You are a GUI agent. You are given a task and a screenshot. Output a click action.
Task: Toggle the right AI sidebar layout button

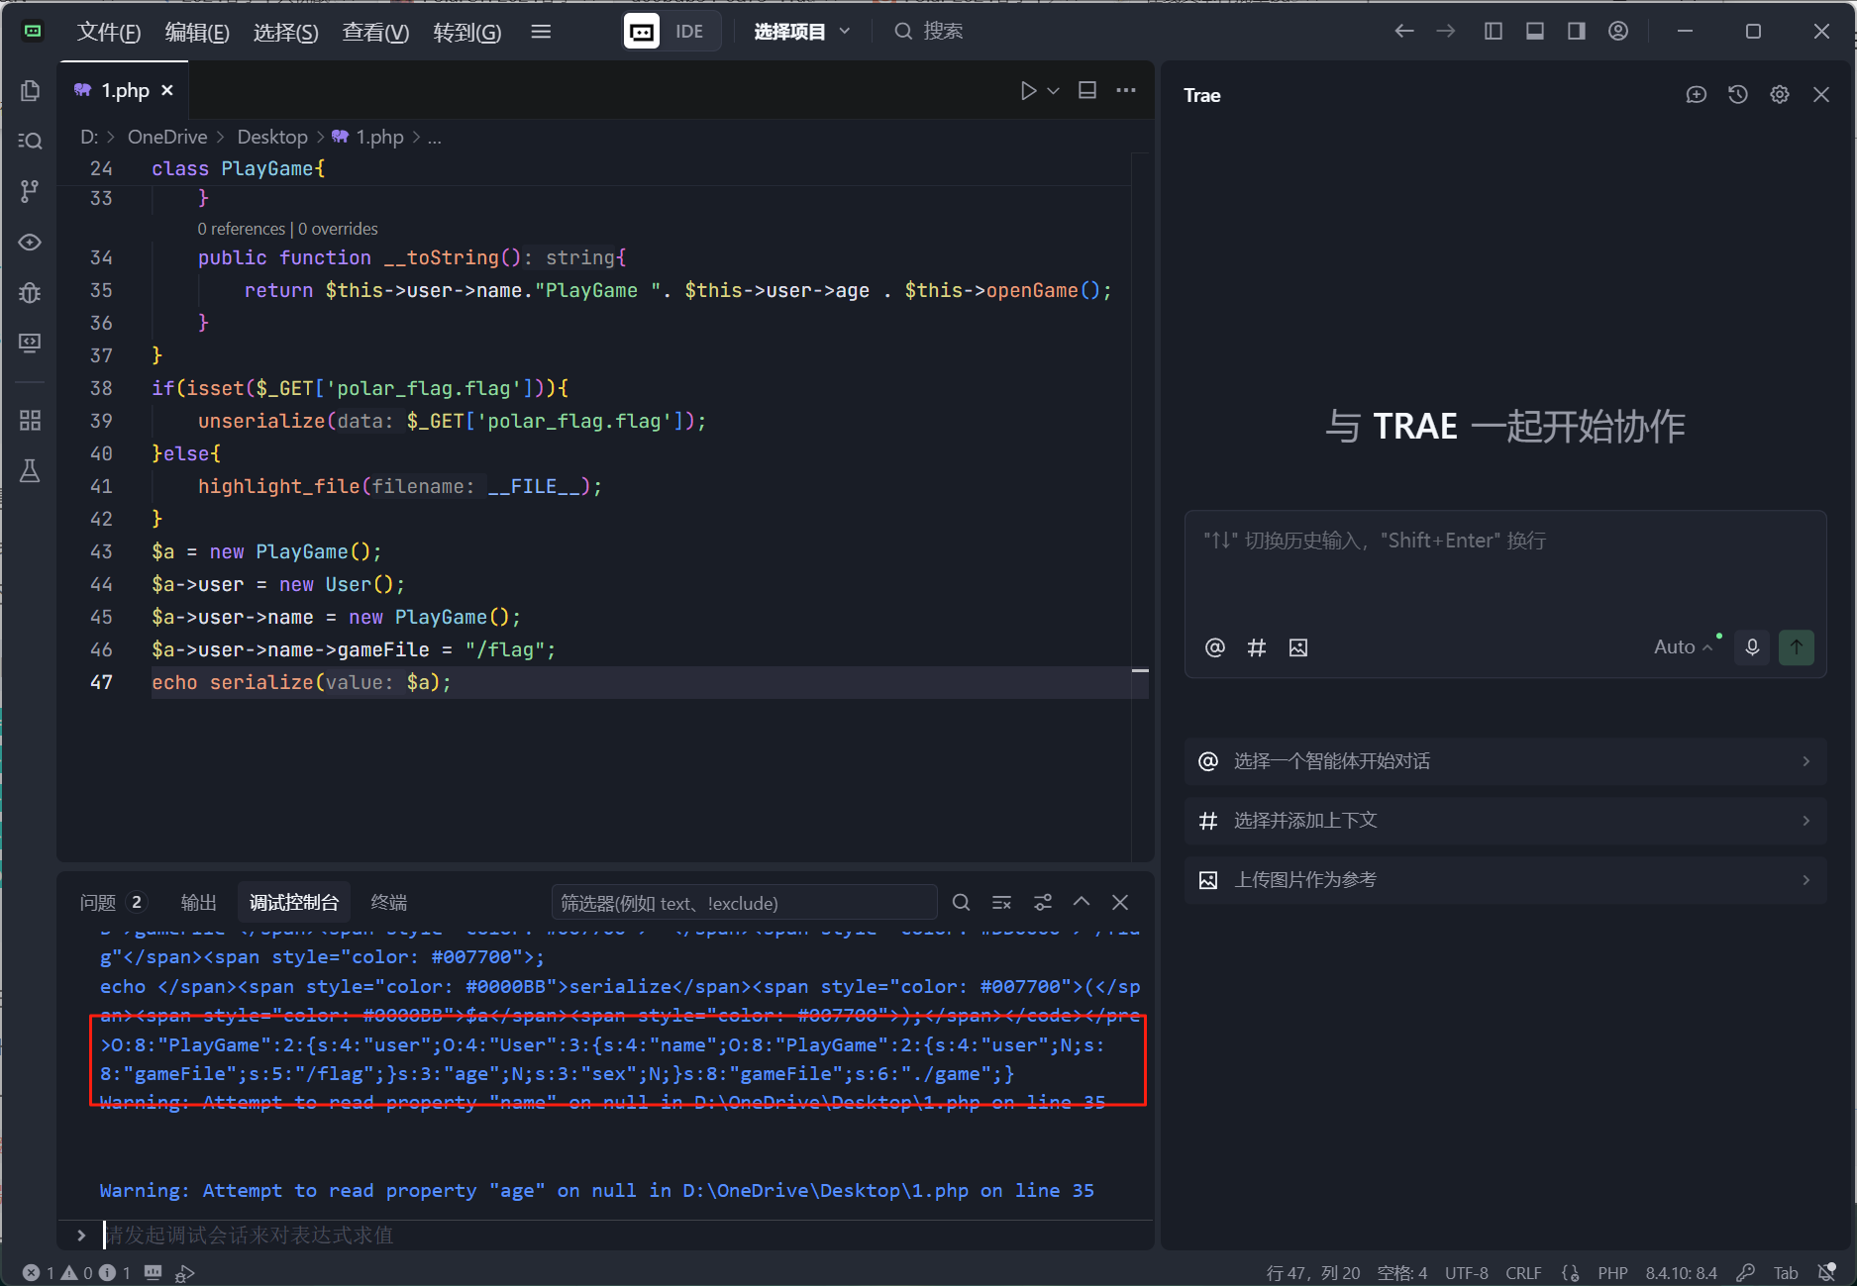click(x=1577, y=32)
